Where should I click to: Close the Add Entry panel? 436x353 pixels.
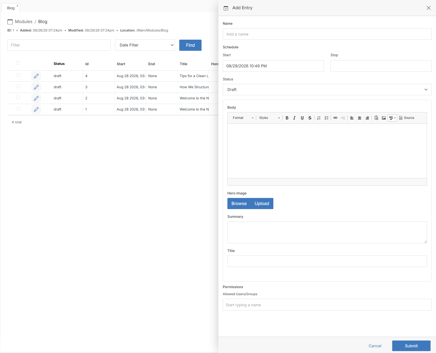(x=429, y=8)
